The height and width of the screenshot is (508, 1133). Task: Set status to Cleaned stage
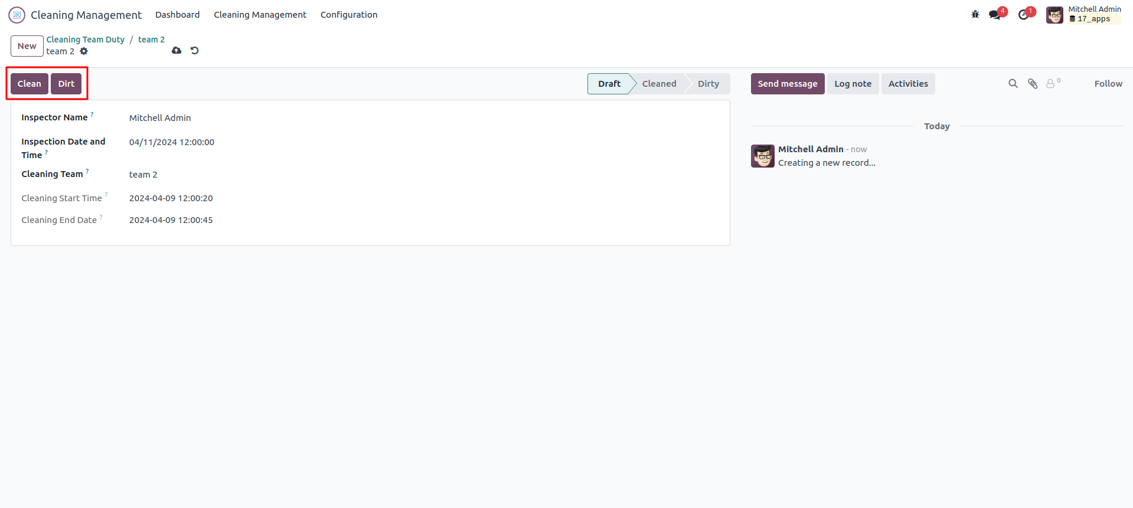(x=659, y=84)
